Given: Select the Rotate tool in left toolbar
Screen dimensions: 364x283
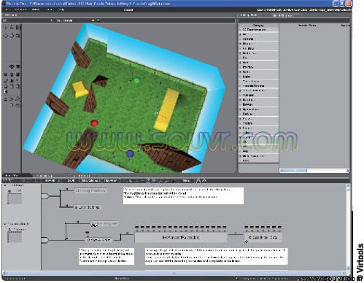Looking at the screenshot, I should click(x=12, y=36).
